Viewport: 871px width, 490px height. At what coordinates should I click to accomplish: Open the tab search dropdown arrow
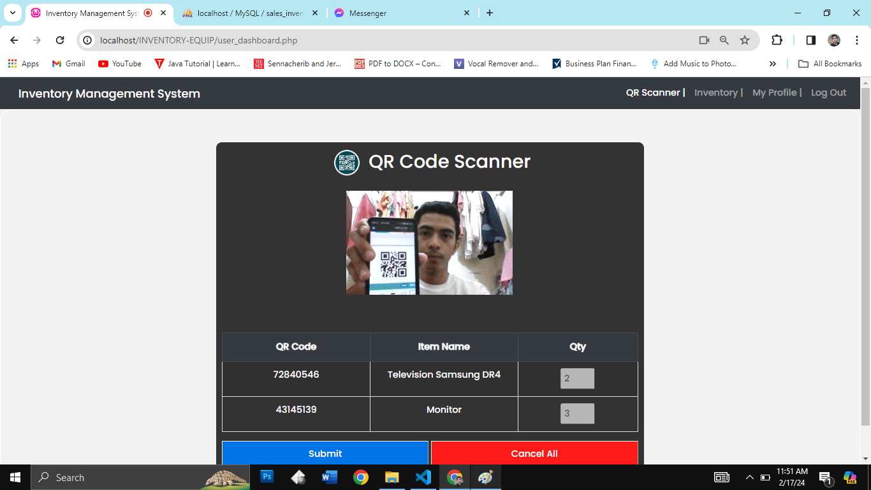(12, 12)
